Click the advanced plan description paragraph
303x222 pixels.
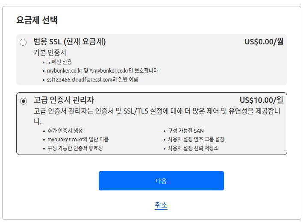[157, 111]
